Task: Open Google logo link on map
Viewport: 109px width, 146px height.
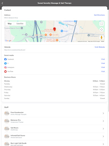Action: (8, 40)
